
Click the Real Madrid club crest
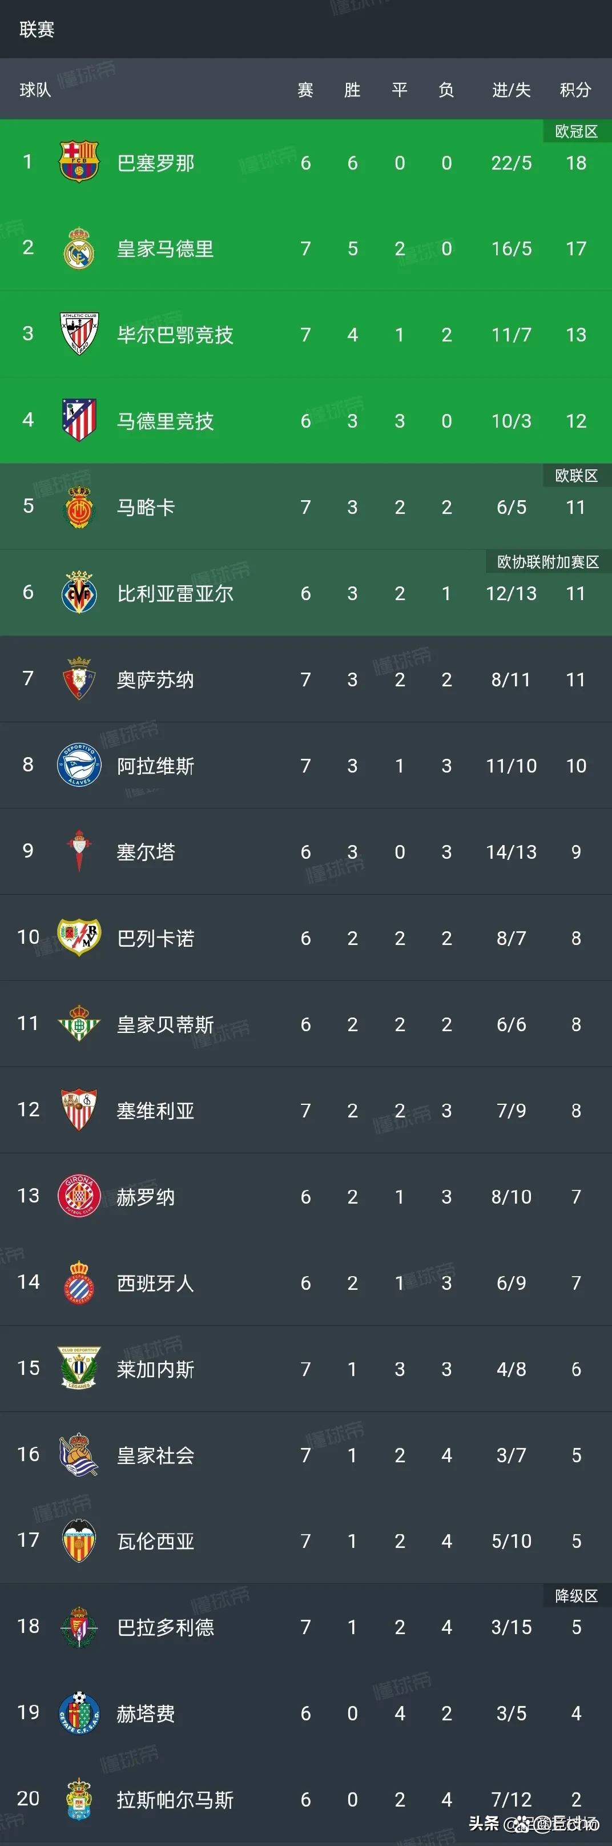tap(78, 248)
